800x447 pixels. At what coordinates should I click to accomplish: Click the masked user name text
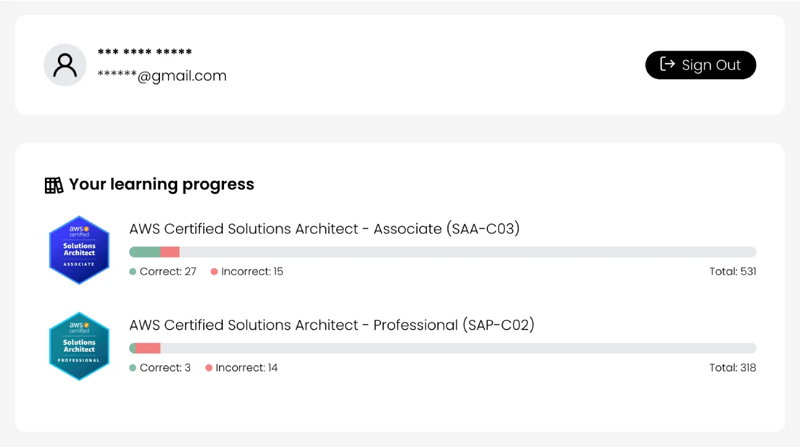point(145,53)
